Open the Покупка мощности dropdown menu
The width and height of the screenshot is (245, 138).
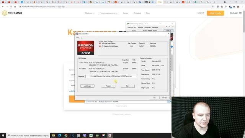coord(109,13)
